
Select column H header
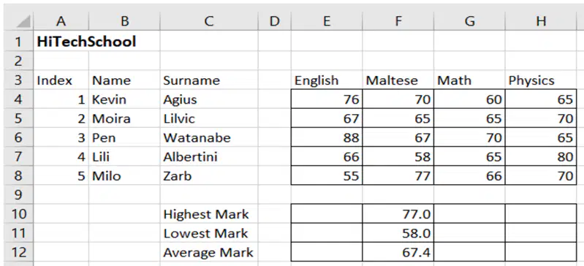541,21
